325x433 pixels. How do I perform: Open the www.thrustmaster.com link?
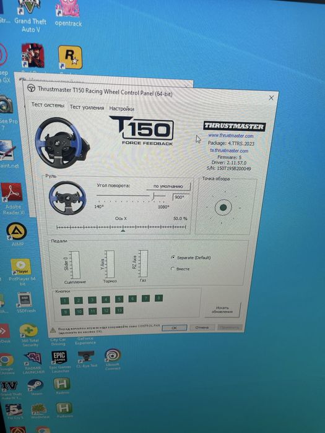tap(231, 135)
